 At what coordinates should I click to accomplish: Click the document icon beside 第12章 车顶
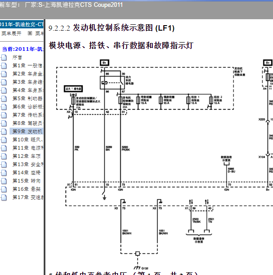4,156
